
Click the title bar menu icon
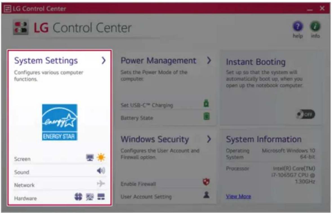tap(7, 9)
